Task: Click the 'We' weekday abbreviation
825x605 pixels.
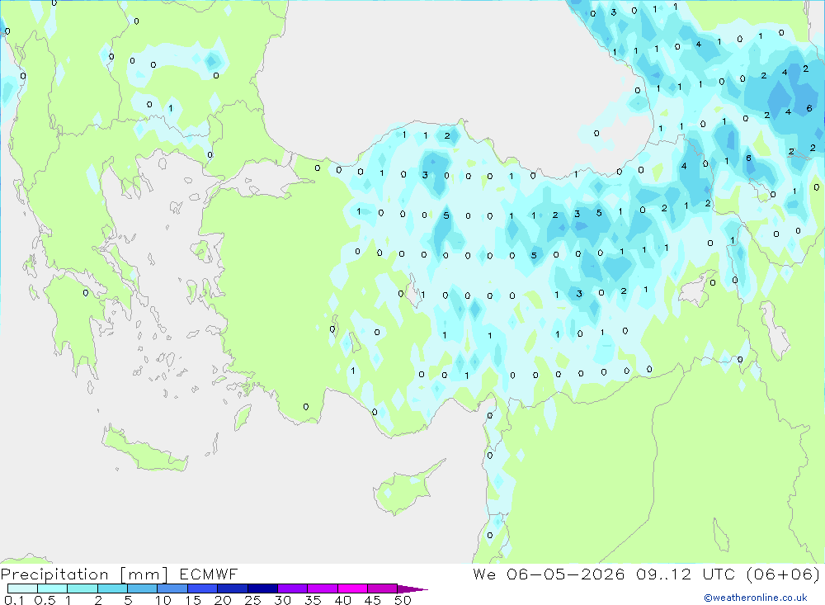Action: tap(484, 574)
